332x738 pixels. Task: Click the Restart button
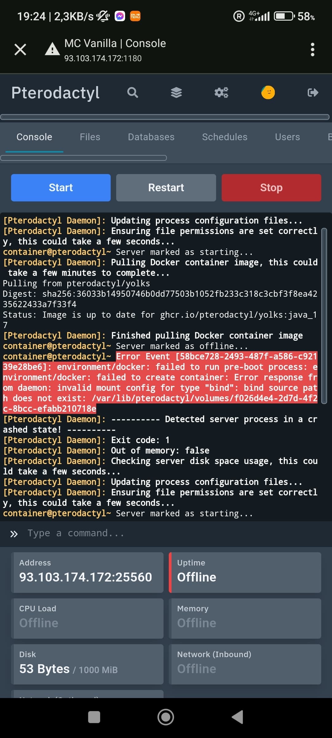tap(166, 188)
